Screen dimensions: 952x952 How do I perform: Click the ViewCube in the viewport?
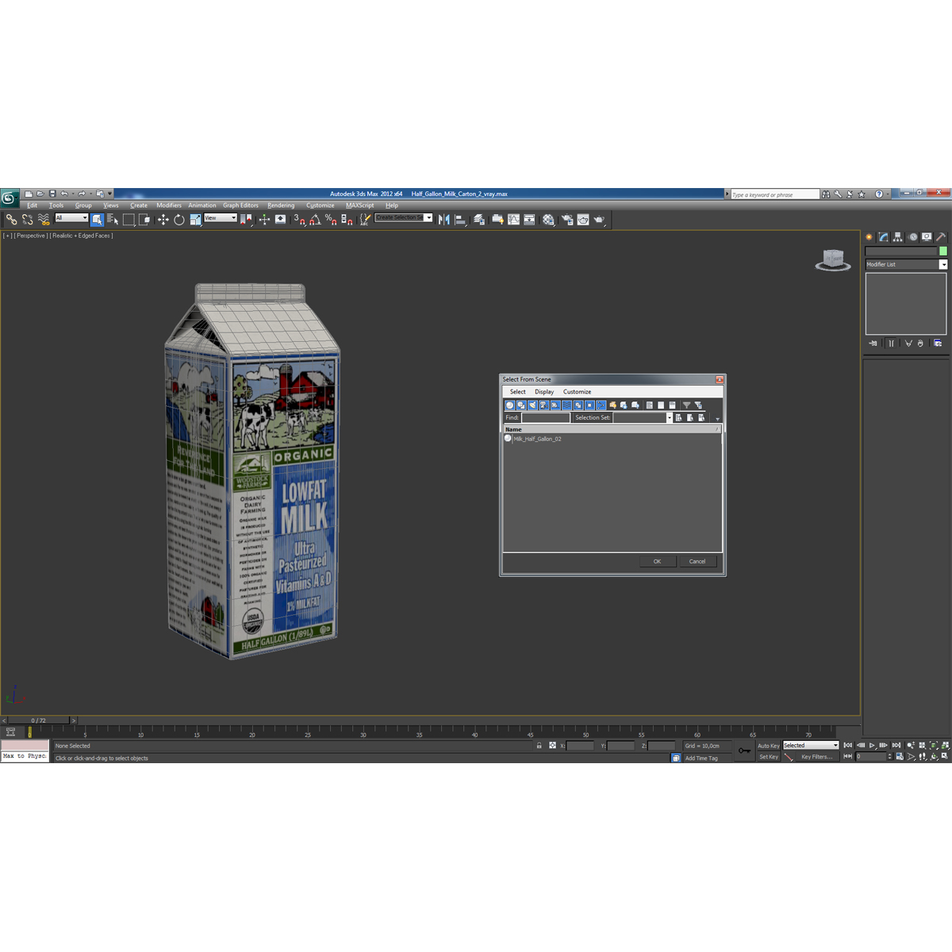coord(833,259)
